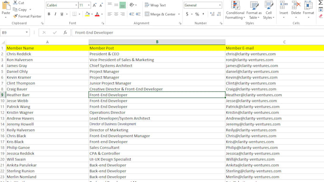
Task: Open borders dropdown arrow
Action: coord(80,14)
